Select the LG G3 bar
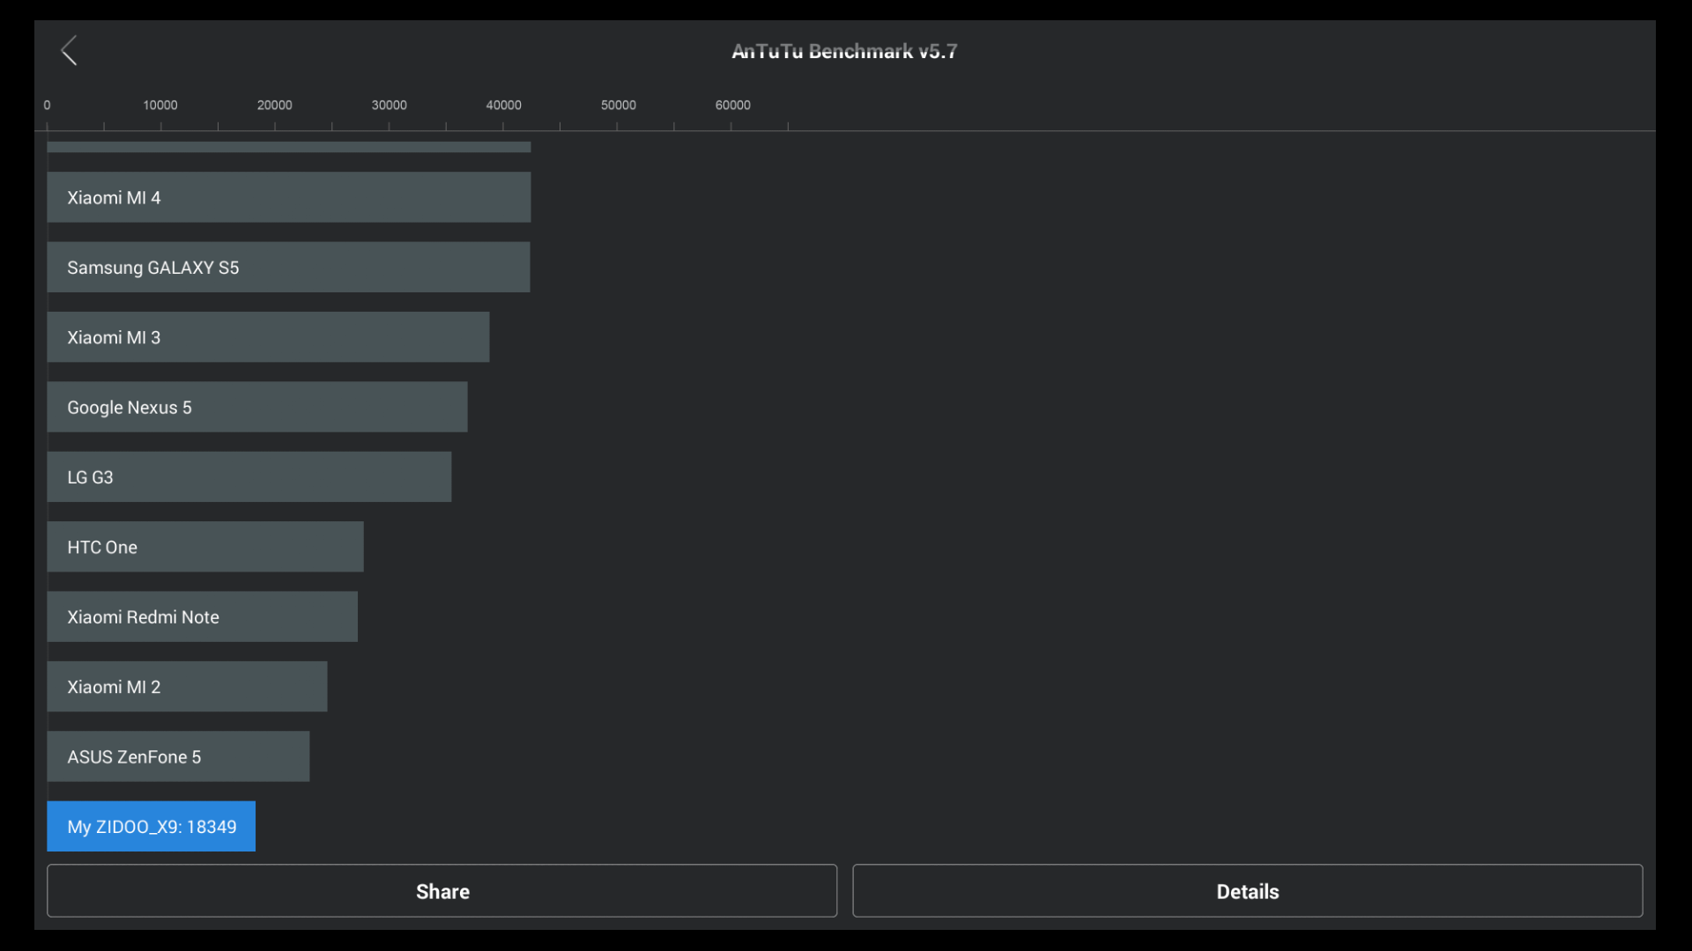 [x=249, y=477]
